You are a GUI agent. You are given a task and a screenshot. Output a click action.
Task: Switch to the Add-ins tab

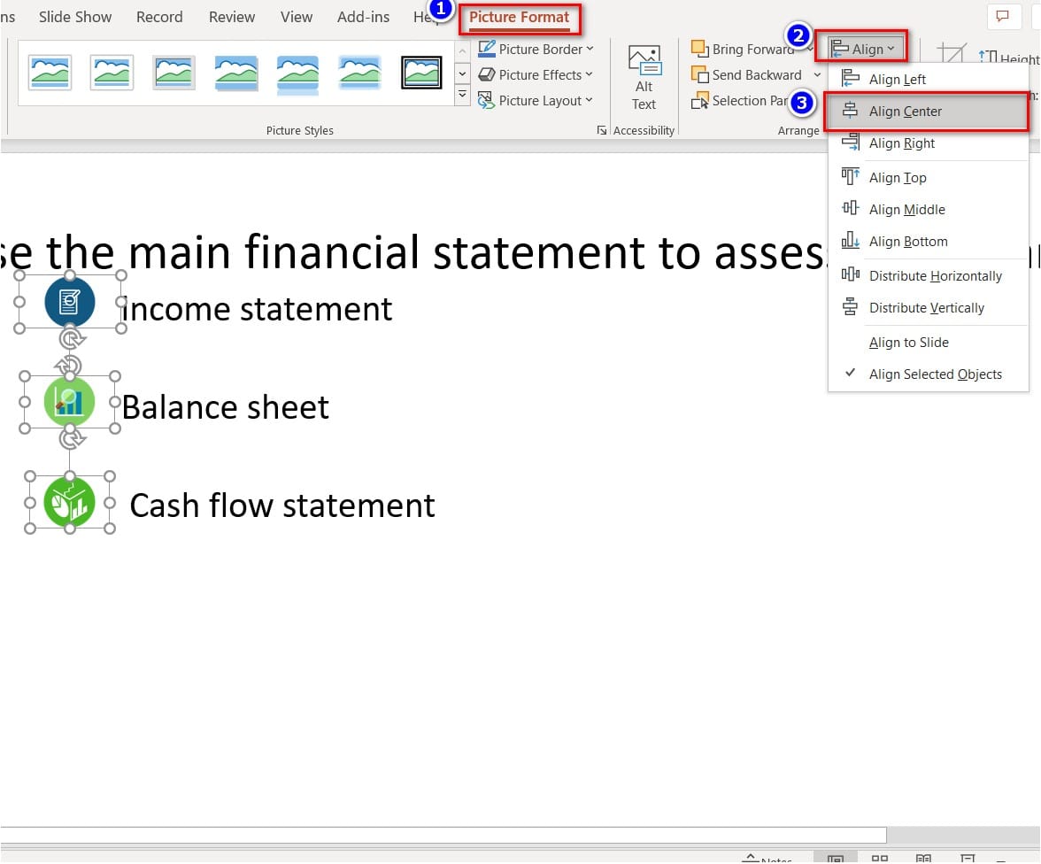tap(363, 17)
